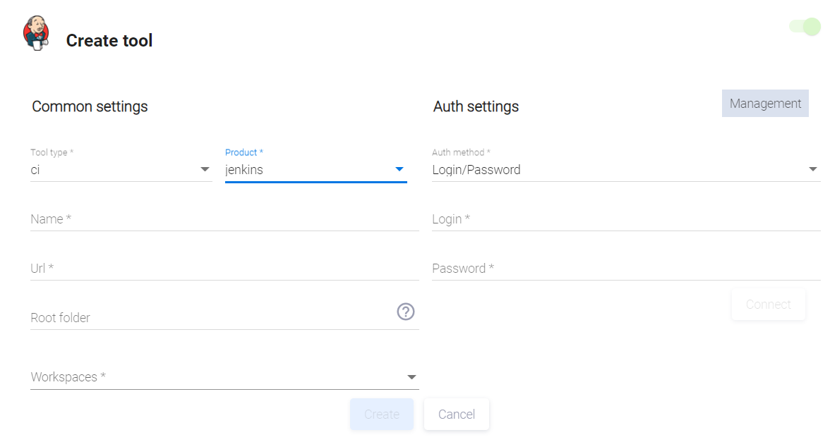Click into the Url field
The image size is (830, 442).
click(224, 269)
